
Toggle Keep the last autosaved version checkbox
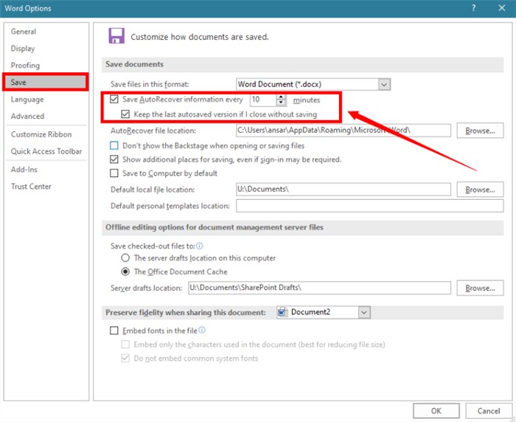(x=125, y=114)
